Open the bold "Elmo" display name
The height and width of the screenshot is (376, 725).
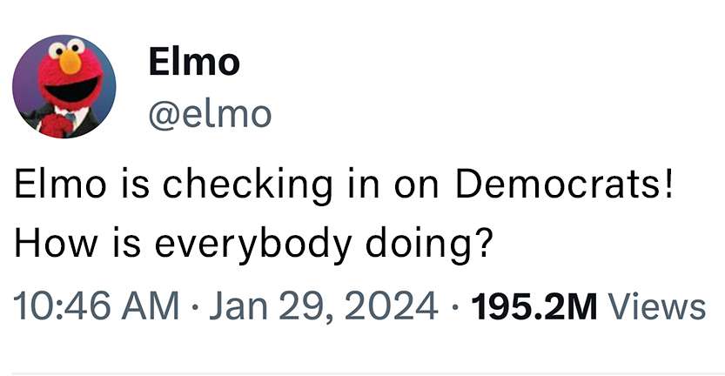(193, 62)
